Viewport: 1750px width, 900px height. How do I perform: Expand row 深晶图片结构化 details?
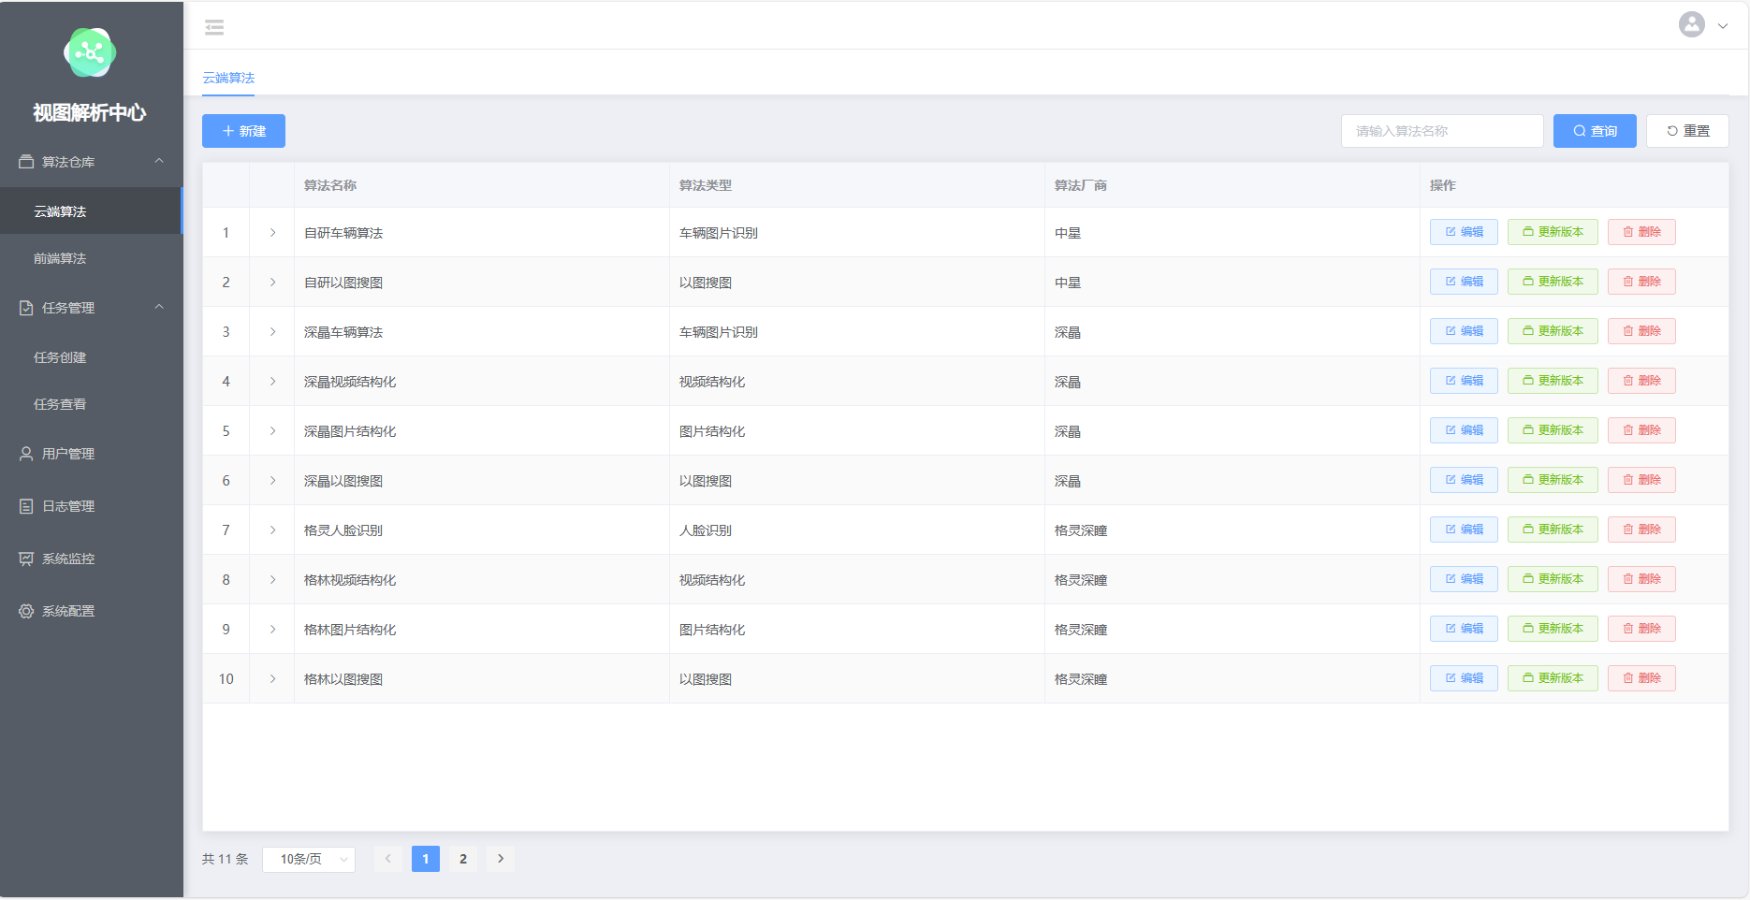[x=272, y=431]
